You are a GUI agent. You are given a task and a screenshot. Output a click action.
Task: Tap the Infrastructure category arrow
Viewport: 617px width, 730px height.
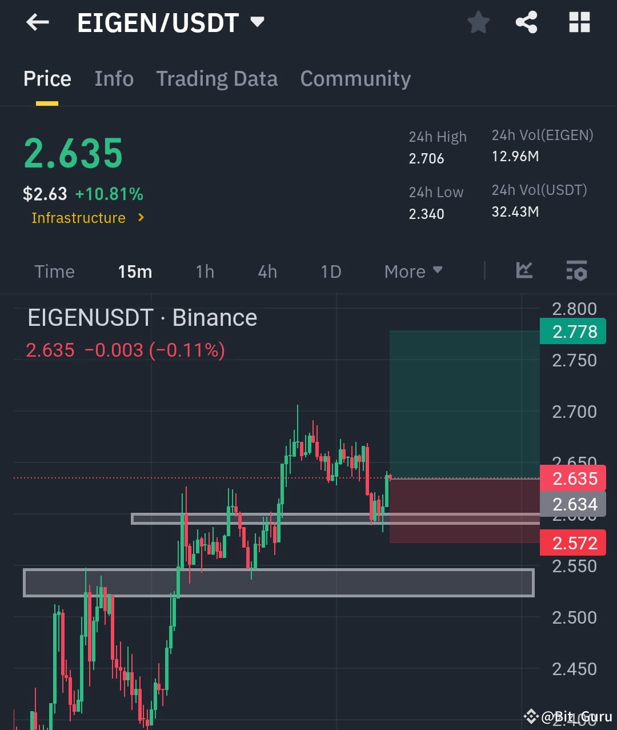141,218
